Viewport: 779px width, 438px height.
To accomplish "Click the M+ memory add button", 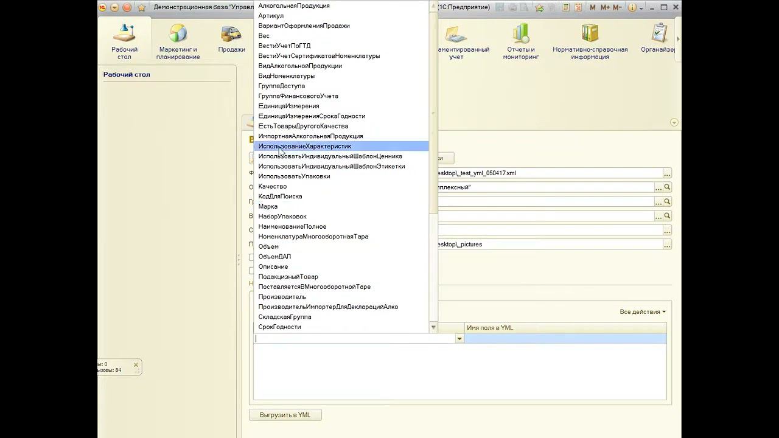I will coord(605,7).
